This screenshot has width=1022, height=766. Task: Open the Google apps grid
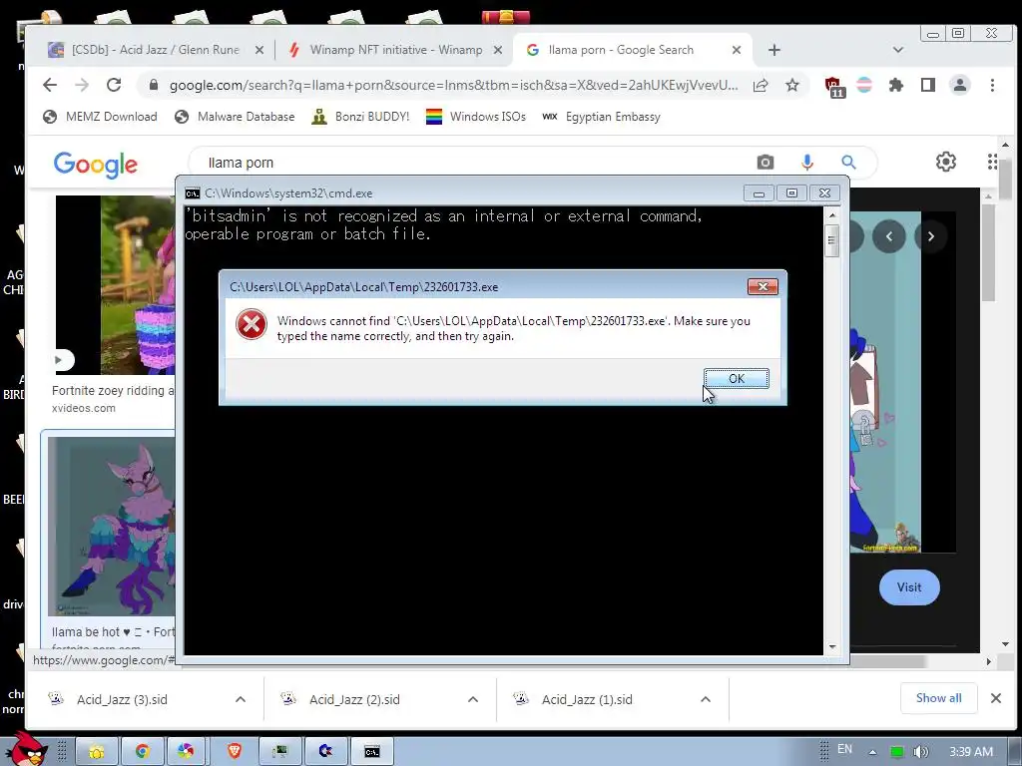coord(992,162)
